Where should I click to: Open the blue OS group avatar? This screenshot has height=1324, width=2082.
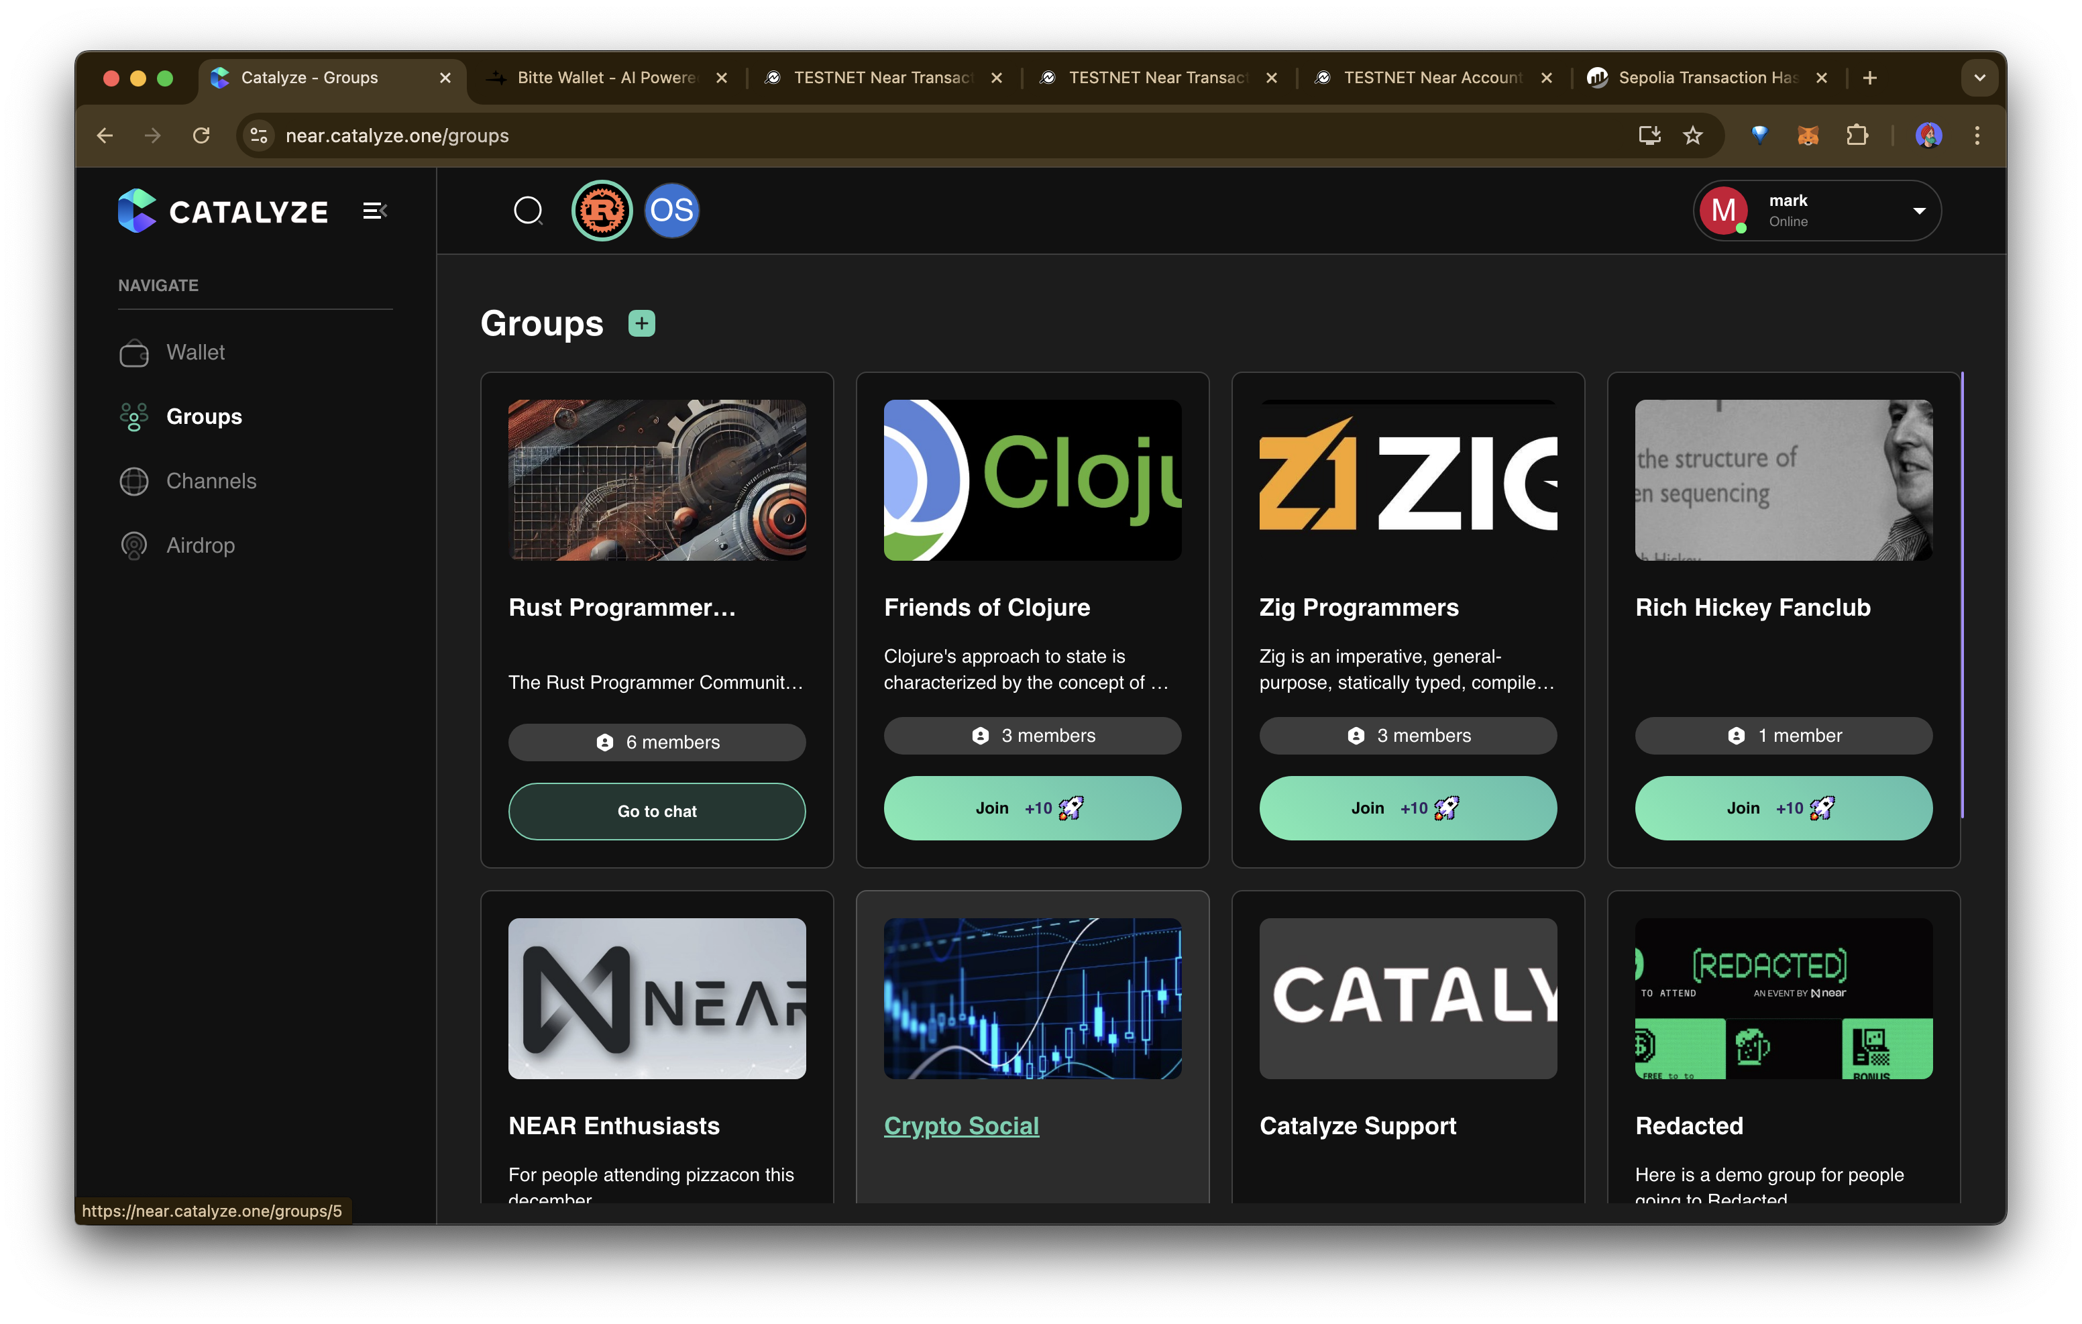pyautogui.click(x=672, y=210)
